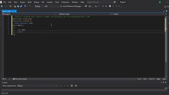This screenshot has width=169, height=95.
Task: Comment out the selected lines
Action: [x=103, y=6]
